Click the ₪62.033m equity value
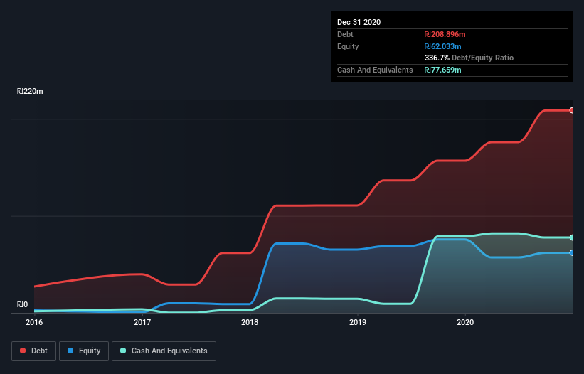 pyautogui.click(x=443, y=46)
